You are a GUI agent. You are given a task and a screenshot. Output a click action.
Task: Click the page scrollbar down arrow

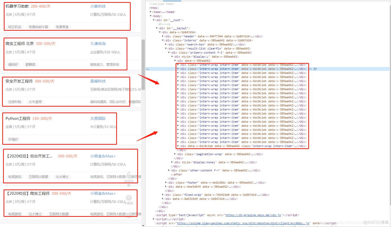143,225
